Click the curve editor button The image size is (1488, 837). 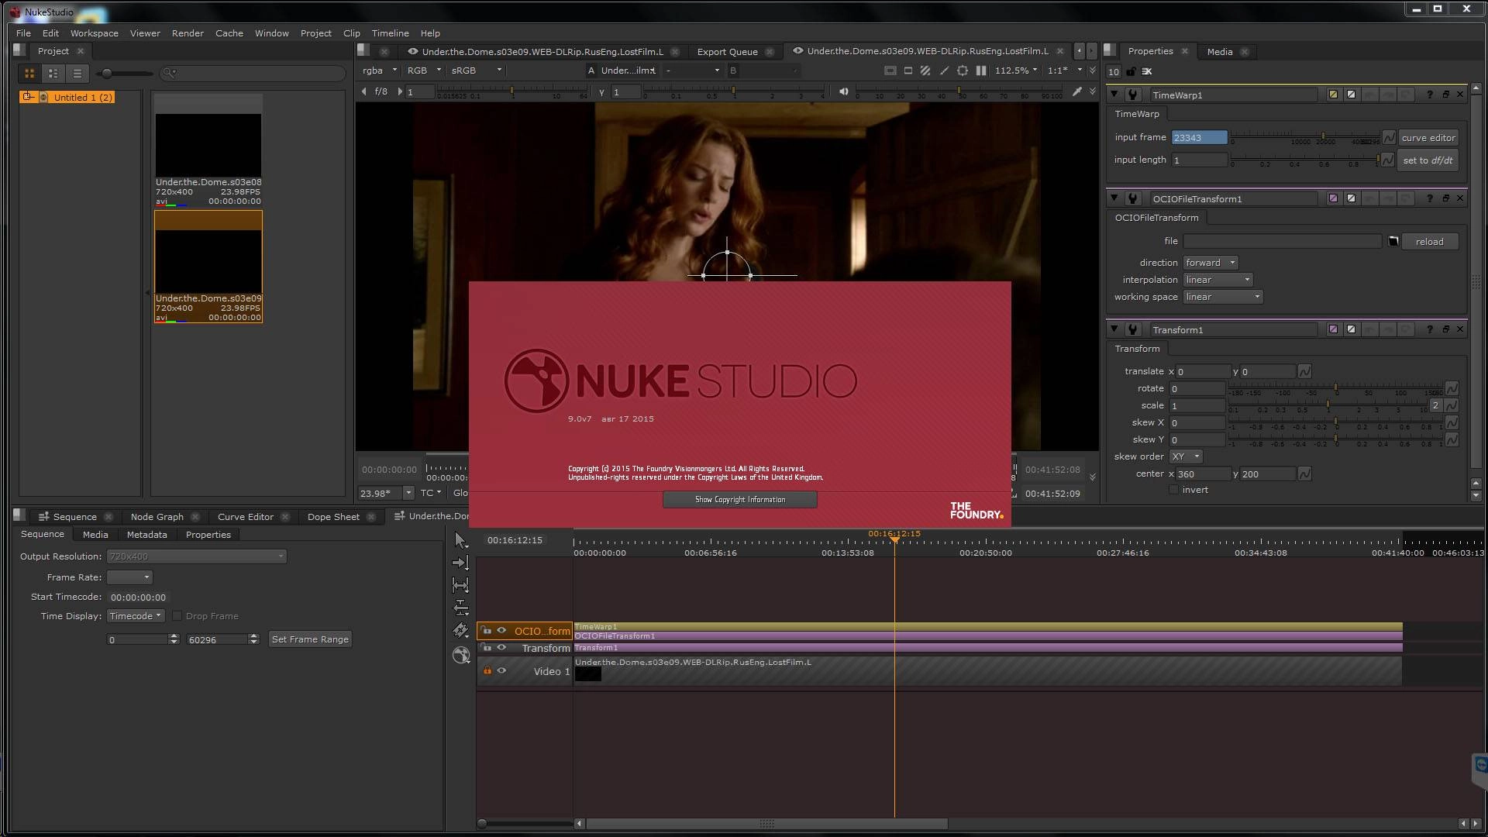(1428, 138)
